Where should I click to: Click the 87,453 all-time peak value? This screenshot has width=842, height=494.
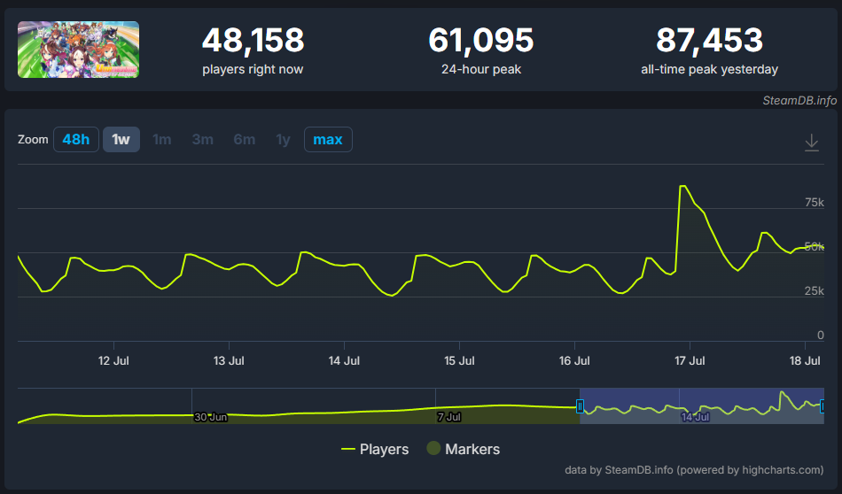[x=709, y=40]
